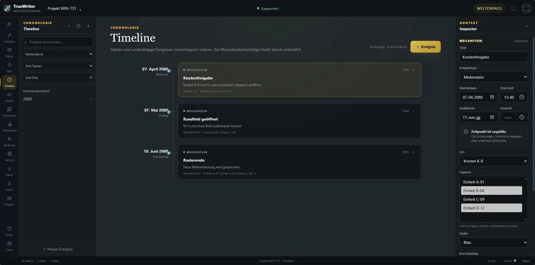Open the Farbe dropdown set to Blau
Screen dimensions: 535x265
(x=494, y=242)
